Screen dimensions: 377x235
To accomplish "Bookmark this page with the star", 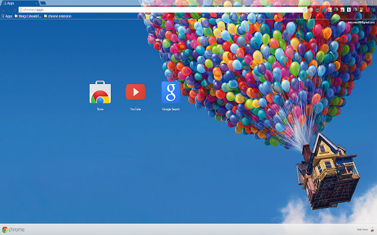I will (305, 9).
